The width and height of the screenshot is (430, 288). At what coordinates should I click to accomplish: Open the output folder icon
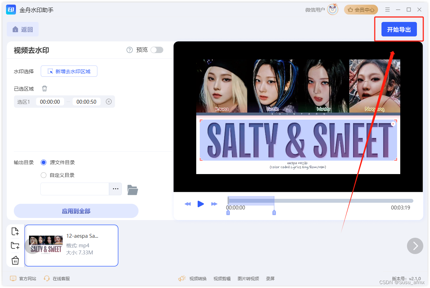pos(132,190)
